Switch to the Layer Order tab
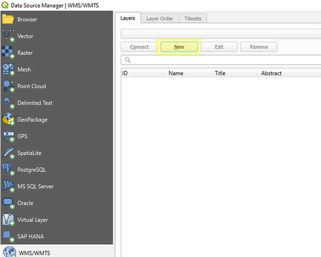This screenshot has width=321, height=257. (160, 18)
